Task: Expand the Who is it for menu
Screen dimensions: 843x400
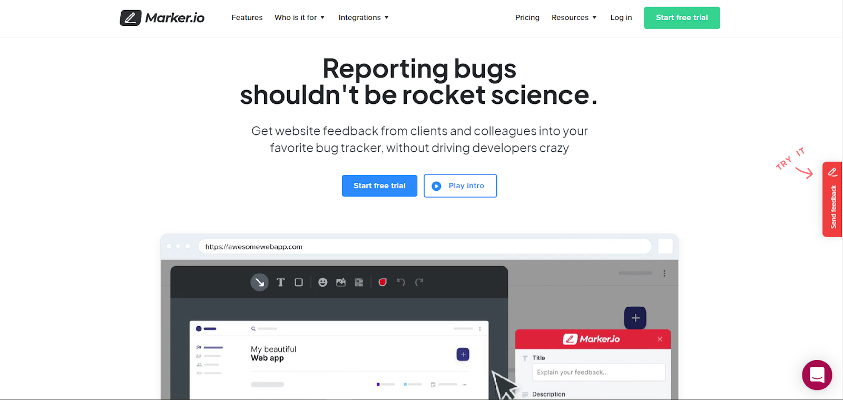Action: (299, 17)
